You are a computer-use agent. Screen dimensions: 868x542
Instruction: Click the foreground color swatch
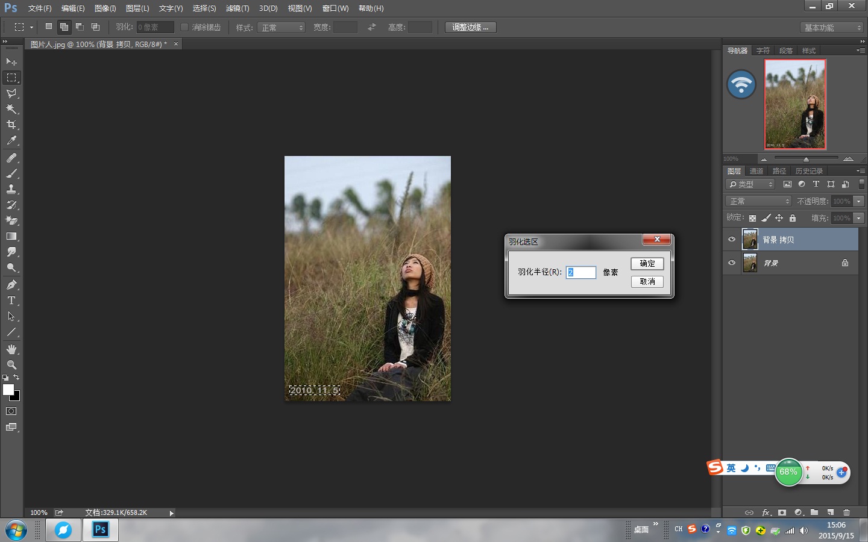tap(8, 390)
